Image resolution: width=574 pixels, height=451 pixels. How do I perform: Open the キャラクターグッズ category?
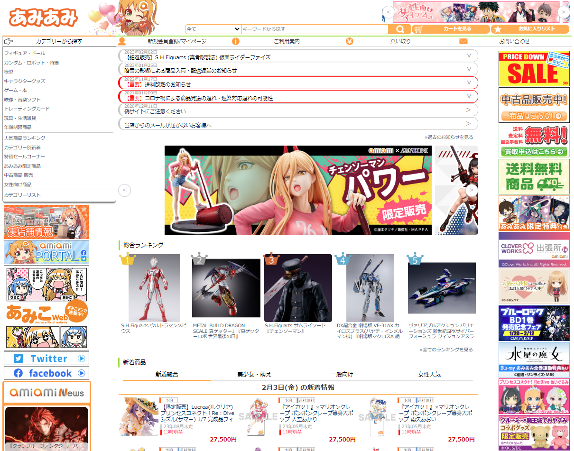pyautogui.click(x=25, y=81)
